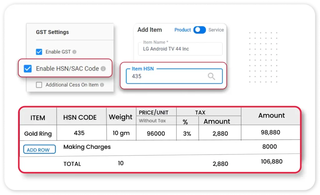Check the Additional Cess On Item box
This screenshot has width=320, height=195.
tap(39, 85)
